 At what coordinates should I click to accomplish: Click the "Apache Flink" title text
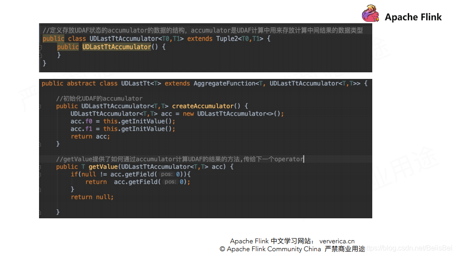(413, 17)
